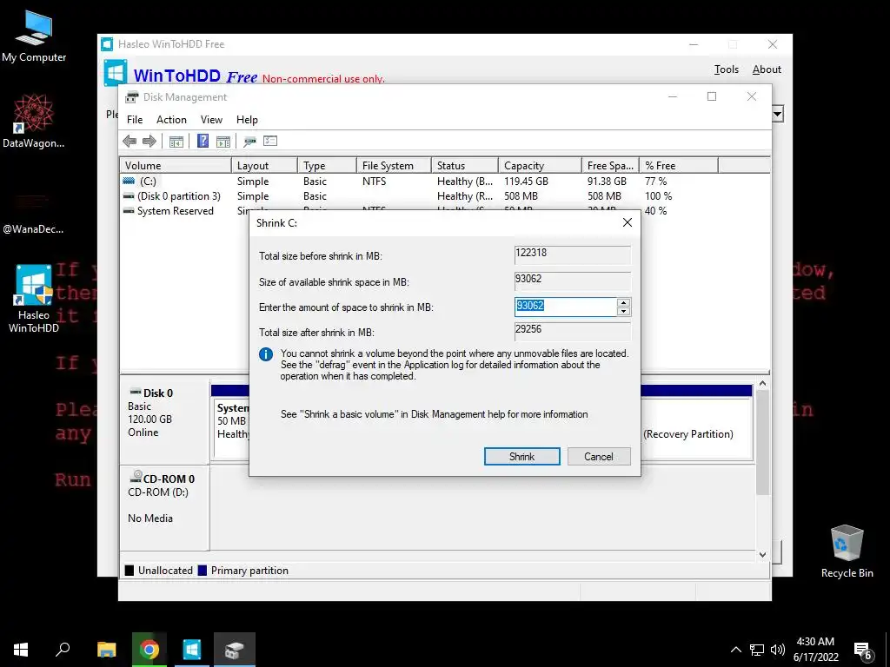
Task: Sort by % Free column header
Action: [x=679, y=166]
